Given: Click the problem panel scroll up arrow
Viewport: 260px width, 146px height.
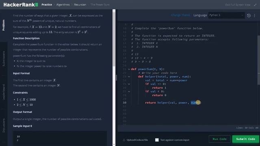Looking at the screenshot, I should (x=114, y=11).
